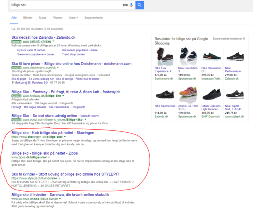The width and height of the screenshot is (253, 210).
Task: Open the Søgeværktøjer search tools
Action: [x=93, y=18]
